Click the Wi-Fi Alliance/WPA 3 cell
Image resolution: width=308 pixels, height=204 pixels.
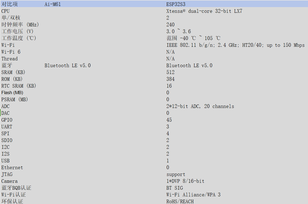click(x=193, y=194)
